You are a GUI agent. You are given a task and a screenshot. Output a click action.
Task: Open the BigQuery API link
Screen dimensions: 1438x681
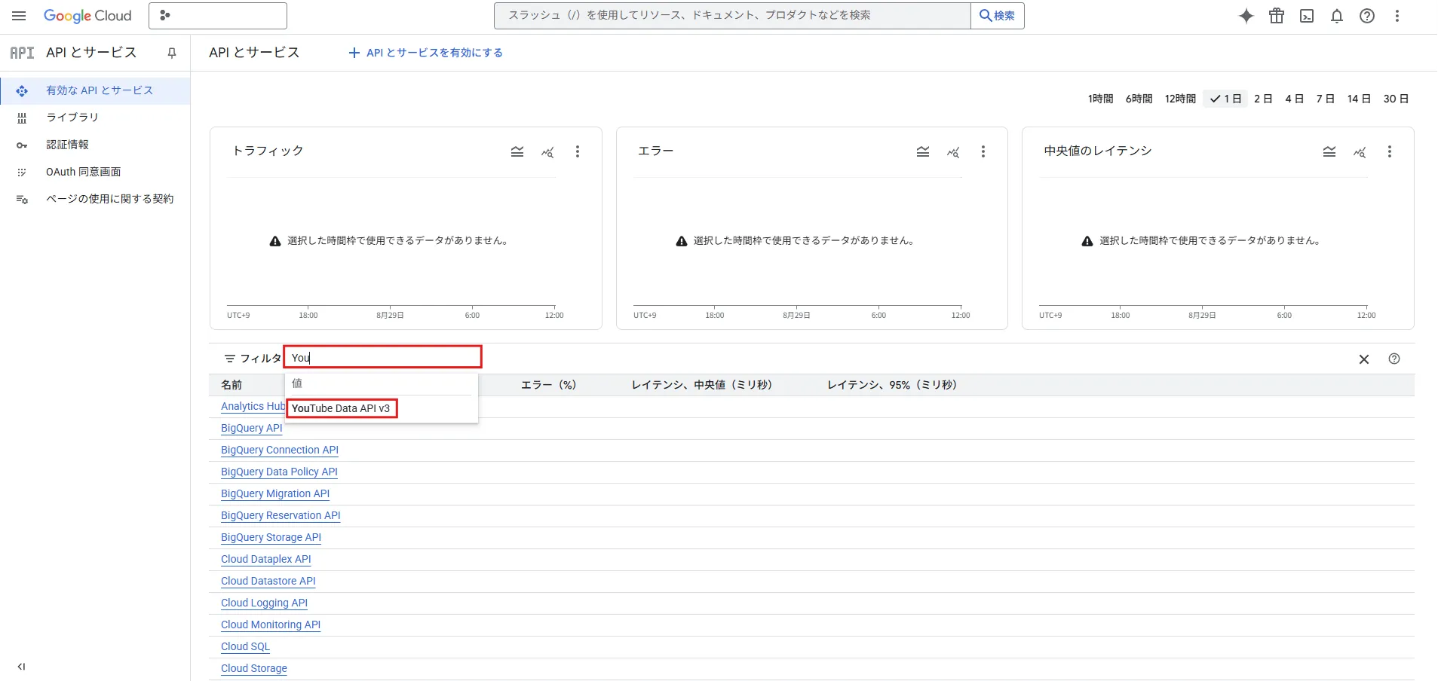(252, 429)
